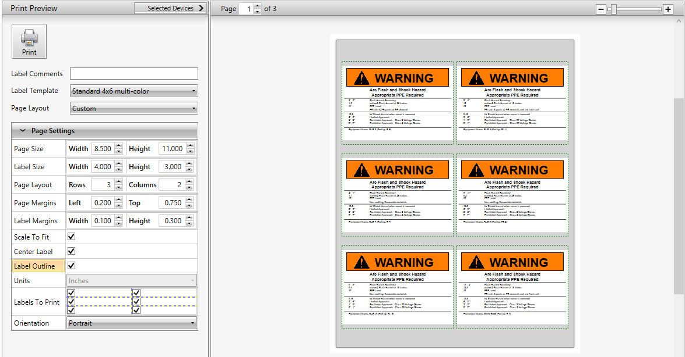Increase Page Margins Top value
The height and width of the screenshot is (357, 685).
pos(189,199)
